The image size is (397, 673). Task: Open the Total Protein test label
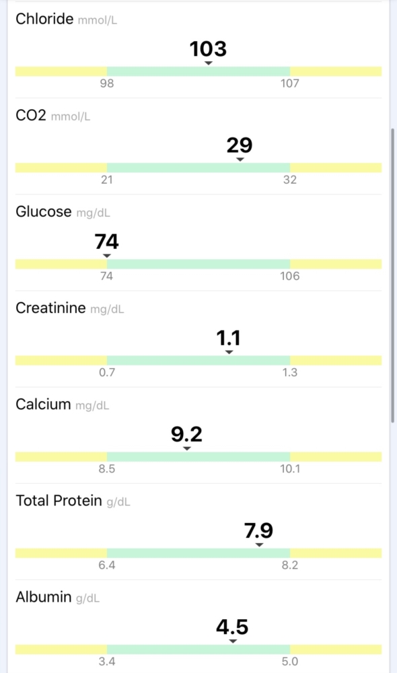pyautogui.click(x=59, y=501)
